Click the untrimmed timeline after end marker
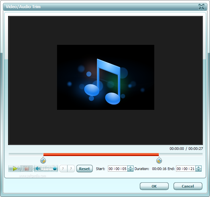The image size is (210, 197). coord(181,154)
